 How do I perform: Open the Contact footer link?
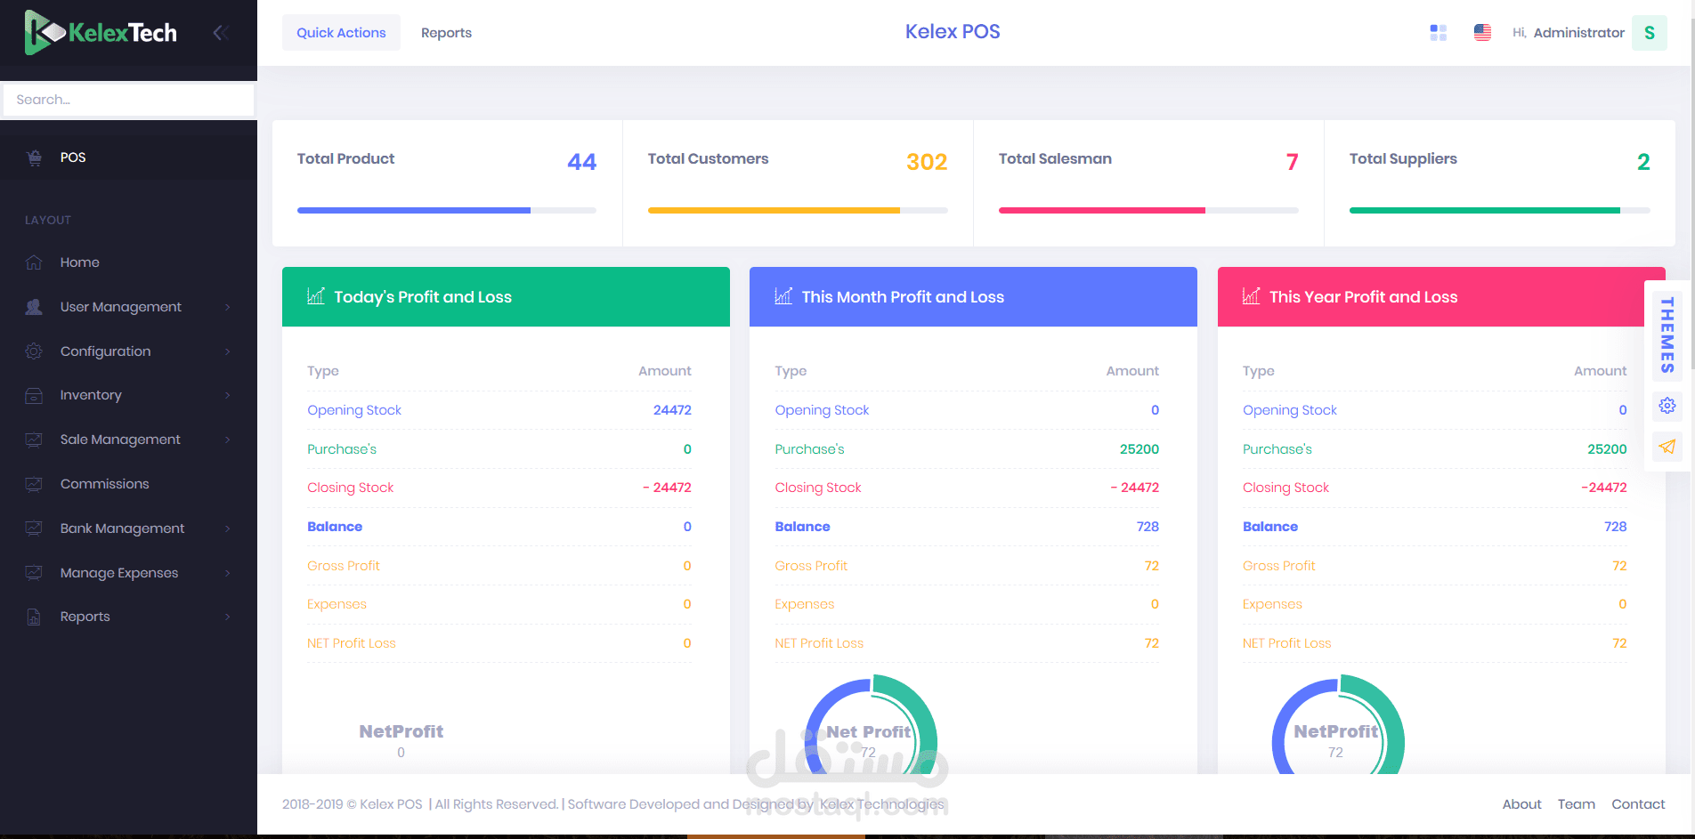(1638, 804)
